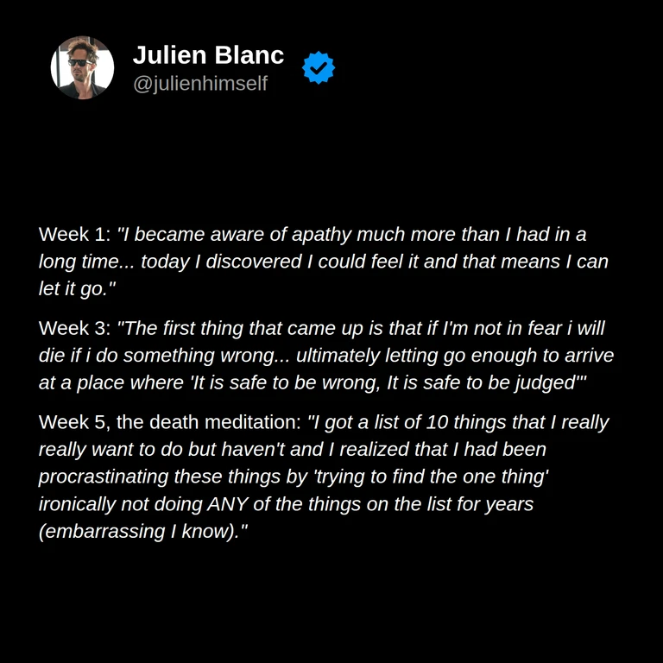
Task: Click the phrase '(embarrassing I know).'
Action: pos(139,532)
